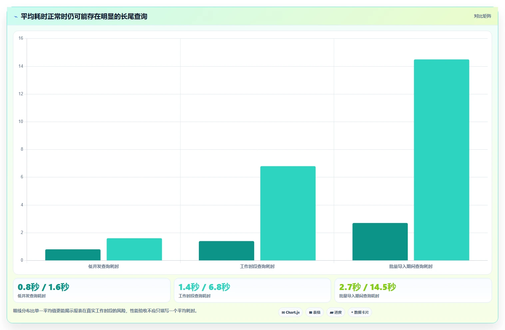Viewport: 505px width, 330px height.
Task: Click the card title 平均耗时正常时仍可能存在明显的长尾查询
Action: click(84, 16)
